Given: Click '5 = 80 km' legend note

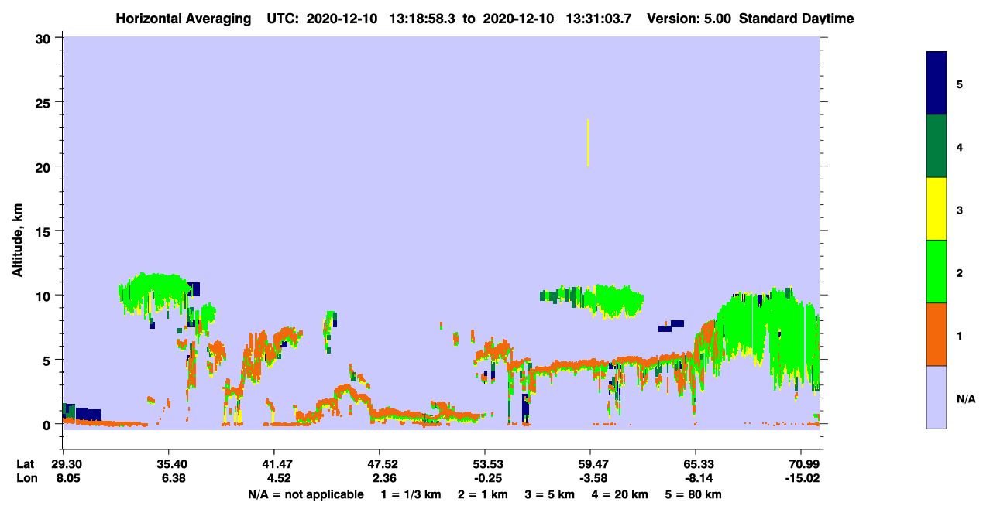Looking at the screenshot, I should coord(693,494).
